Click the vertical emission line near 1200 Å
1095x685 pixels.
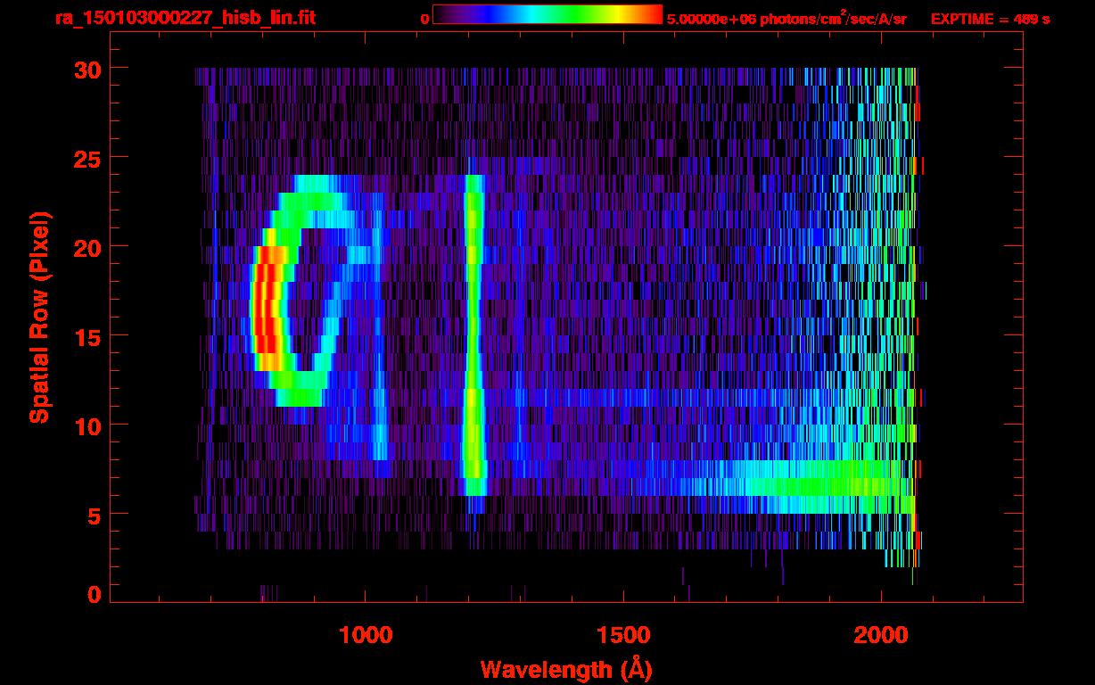[x=473, y=334]
